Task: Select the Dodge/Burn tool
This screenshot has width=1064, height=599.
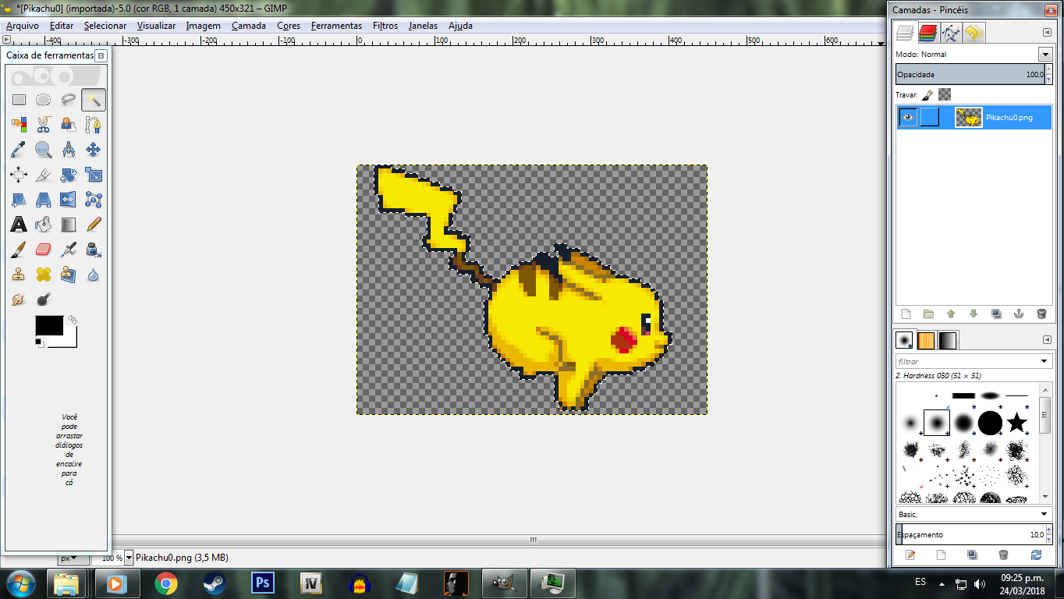Action: [x=44, y=299]
